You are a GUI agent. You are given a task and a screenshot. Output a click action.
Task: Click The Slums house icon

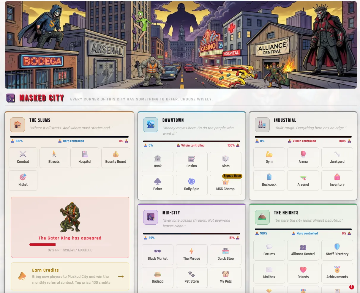(x=18, y=125)
